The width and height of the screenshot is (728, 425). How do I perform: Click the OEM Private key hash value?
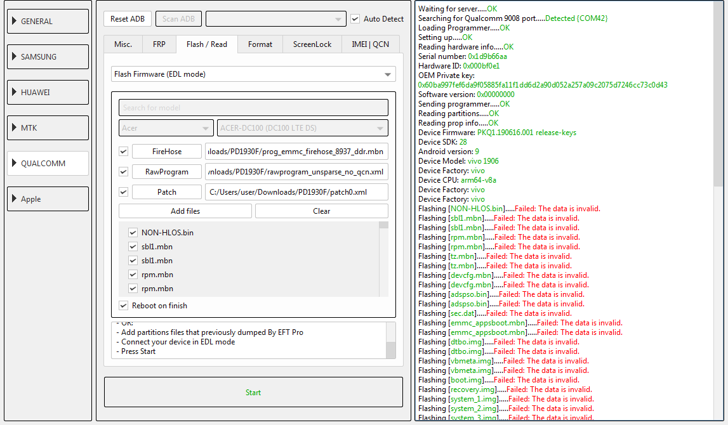pos(543,85)
